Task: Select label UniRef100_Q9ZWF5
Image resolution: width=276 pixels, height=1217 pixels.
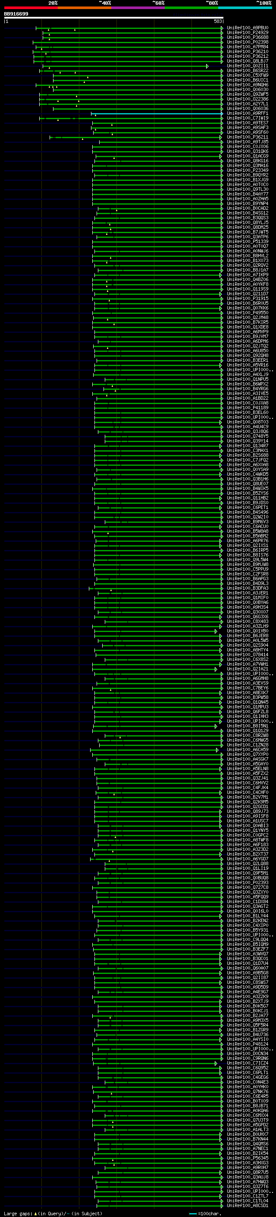Action: (x=247, y=95)
